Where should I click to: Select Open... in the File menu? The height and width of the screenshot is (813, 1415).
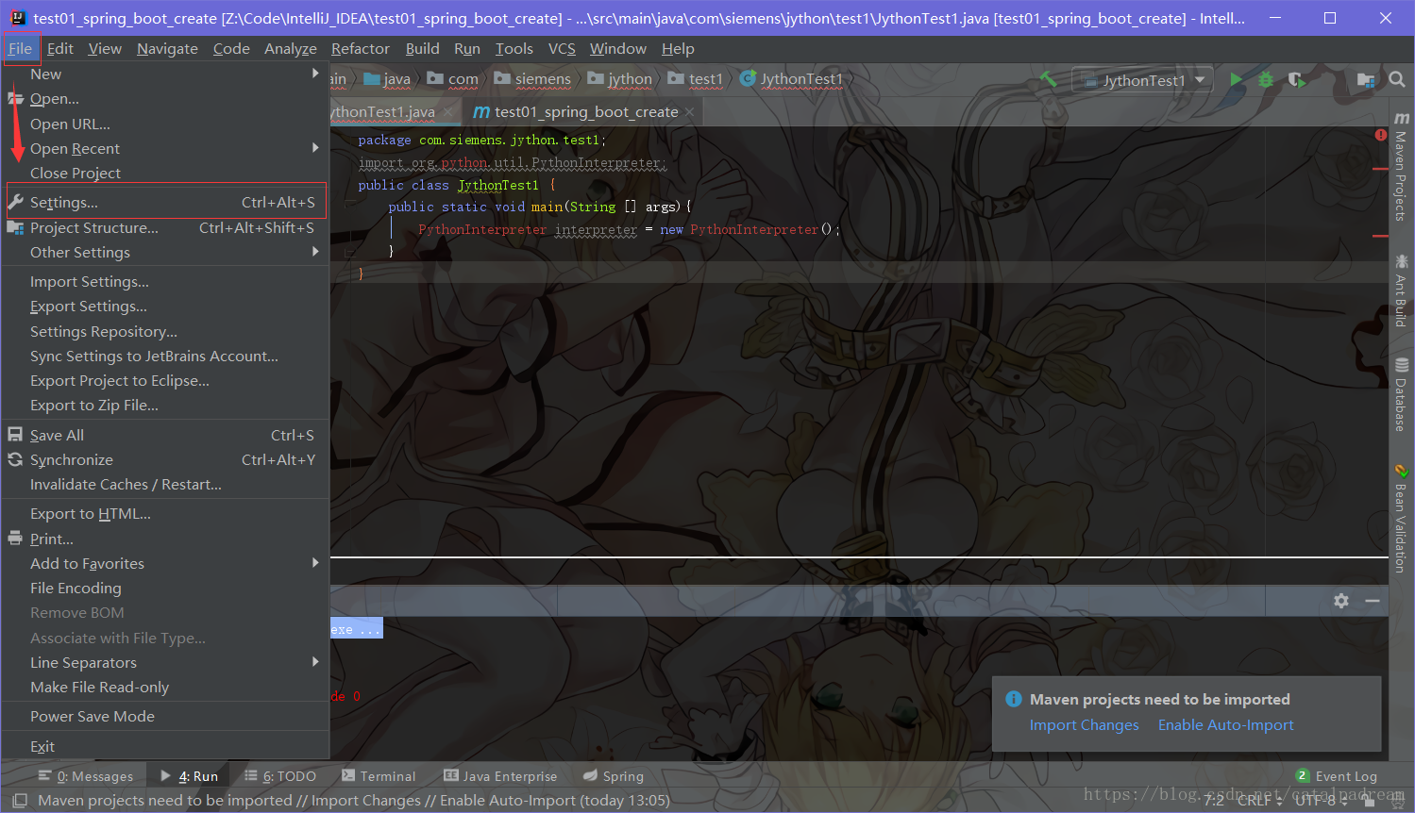[x=165, y=98]
